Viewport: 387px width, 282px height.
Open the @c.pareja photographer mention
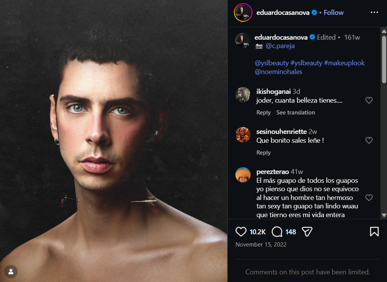pos(280,46)
